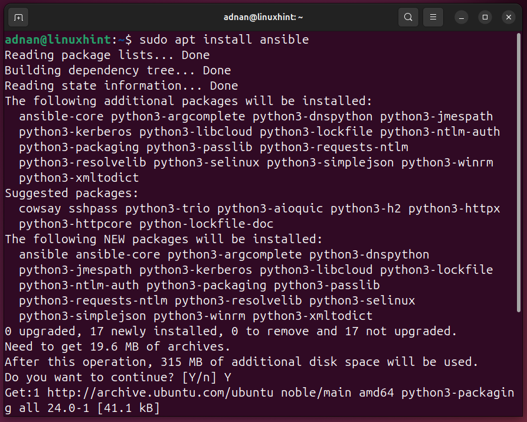The image size is (527, 422).
Task: Open a new terminal tab
Action: click(x=18, y=17)
